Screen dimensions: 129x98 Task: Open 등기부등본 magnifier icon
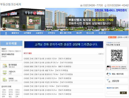click(5, 66)
